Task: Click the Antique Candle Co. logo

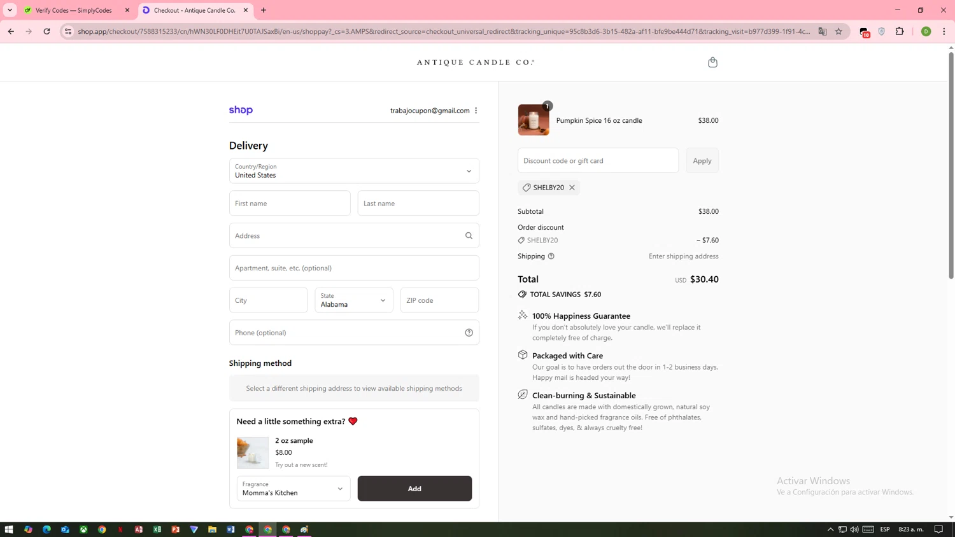Action: pyautogui.click(x=476, y=62)
